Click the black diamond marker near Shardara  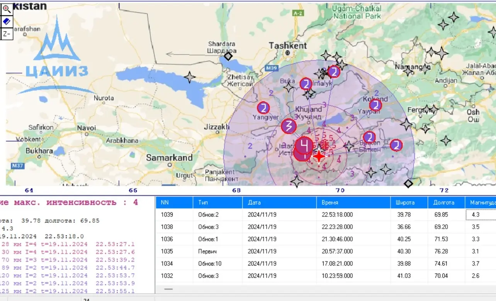coord(228,56)
